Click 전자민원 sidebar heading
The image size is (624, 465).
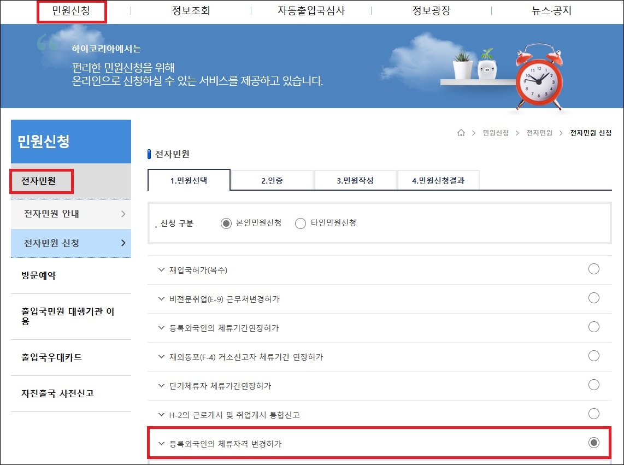click(x=39, y=181)
